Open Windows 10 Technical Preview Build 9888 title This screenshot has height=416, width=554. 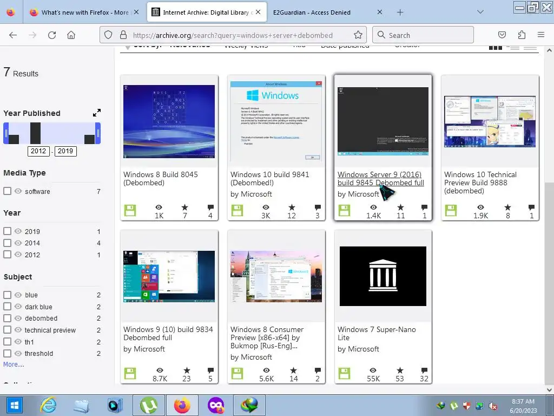[480, 183]
